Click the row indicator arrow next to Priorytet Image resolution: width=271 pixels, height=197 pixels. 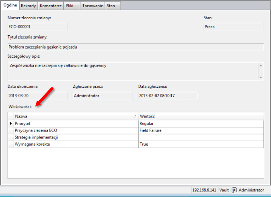click(11, 124)
